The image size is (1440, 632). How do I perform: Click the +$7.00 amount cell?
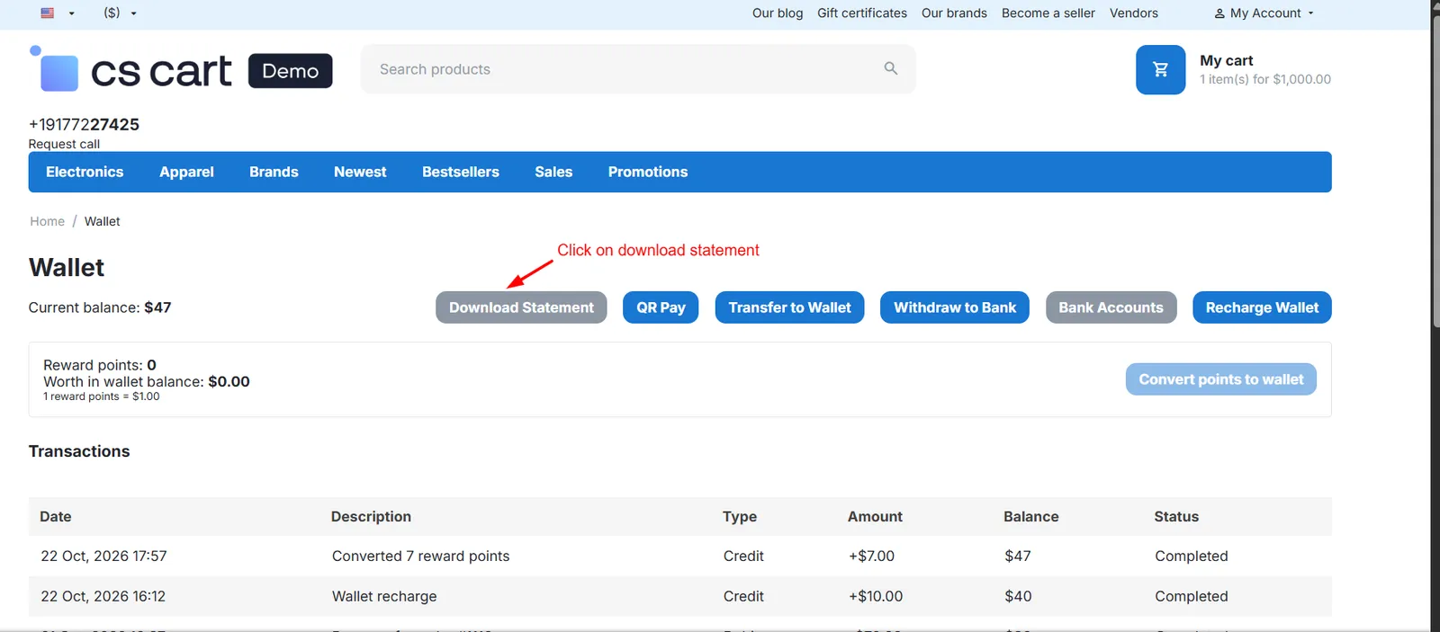click(x=871, y=556)
